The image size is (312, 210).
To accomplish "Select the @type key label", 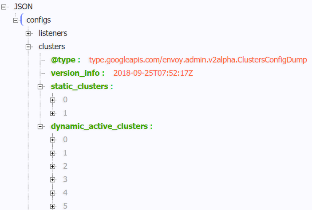I will (x=65, y=60).
